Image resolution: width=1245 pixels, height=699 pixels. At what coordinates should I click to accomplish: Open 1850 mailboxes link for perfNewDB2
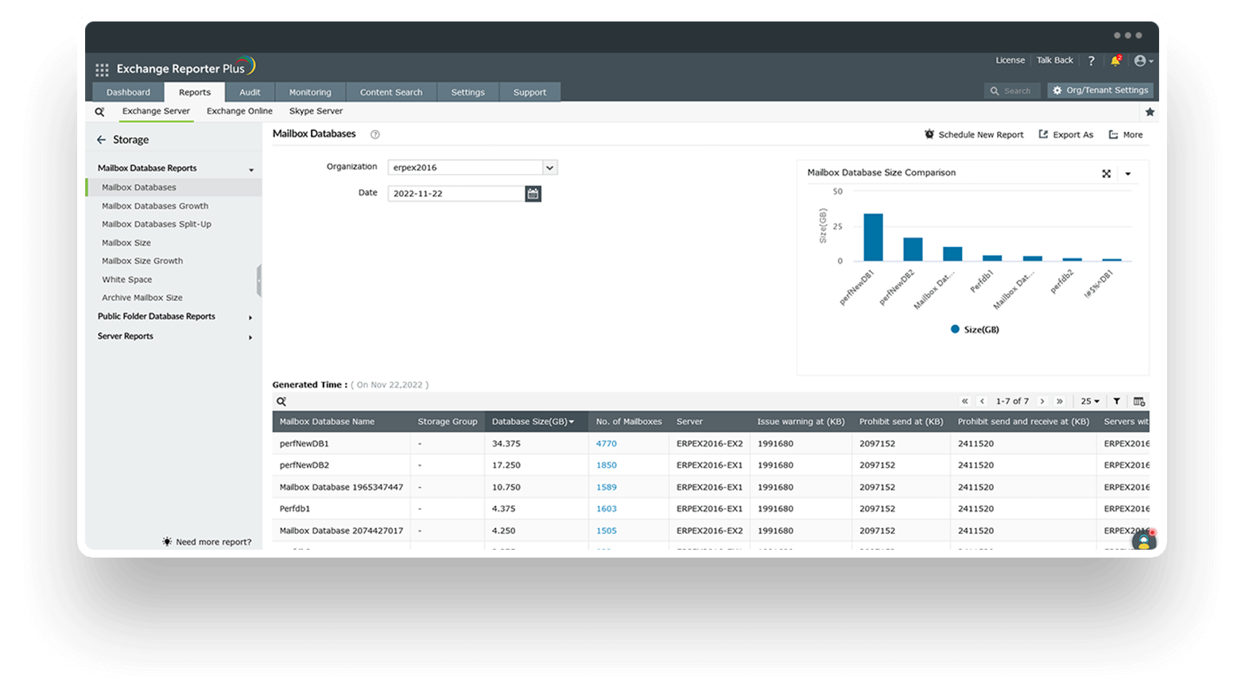tap(606, 465)
